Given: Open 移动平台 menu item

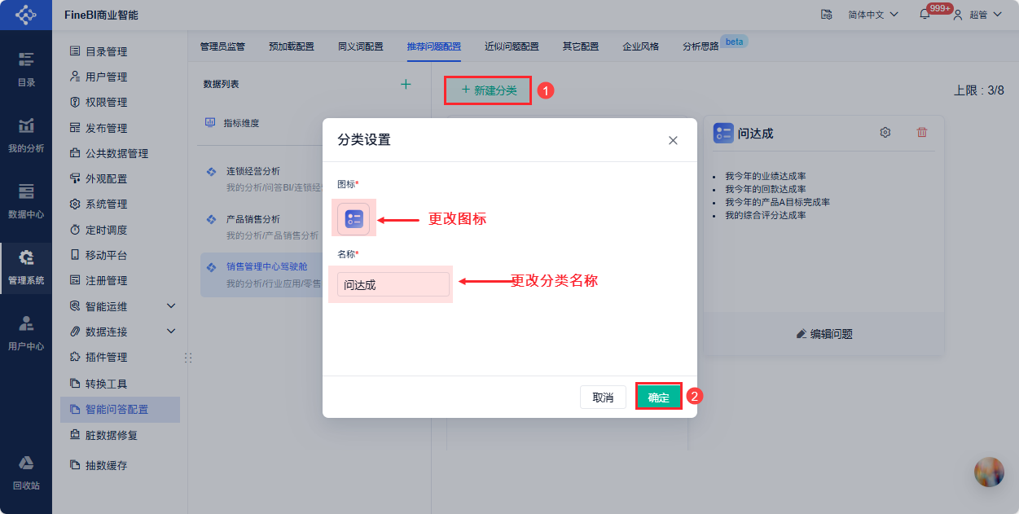Looking at the screenshot, I should tap(120, 255).
